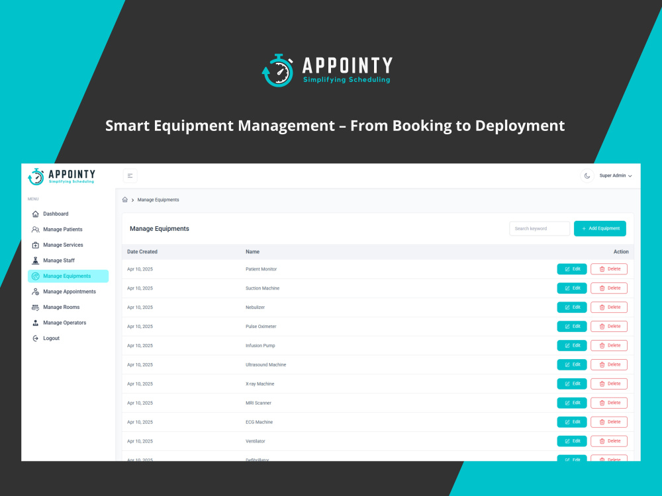Click the Ventilator name cell

256,442
